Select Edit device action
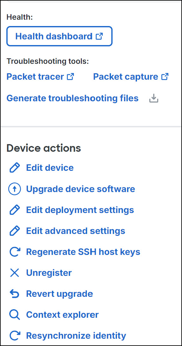The height and width of the screenshot is (346, 182). tap(50, 168)
